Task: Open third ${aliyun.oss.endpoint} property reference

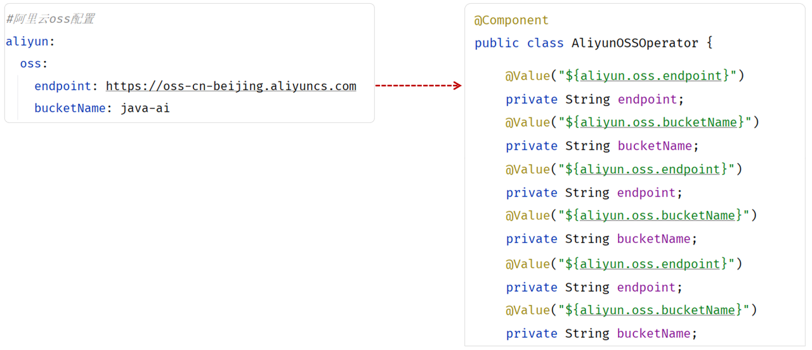Action: (646, 264)
